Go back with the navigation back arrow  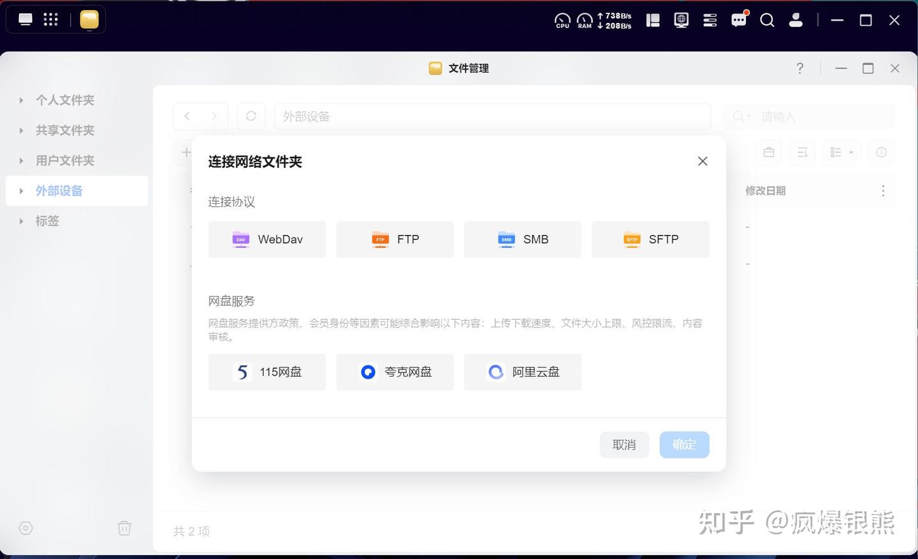pos(187,116)
